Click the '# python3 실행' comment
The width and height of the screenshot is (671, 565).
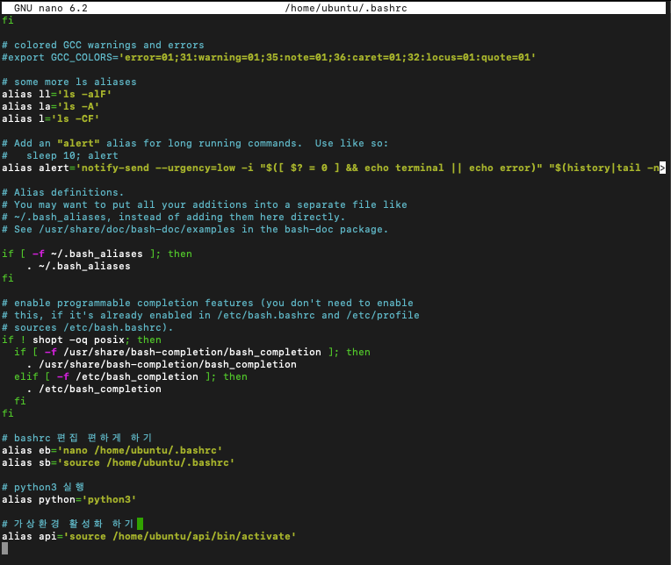[43, 487]
